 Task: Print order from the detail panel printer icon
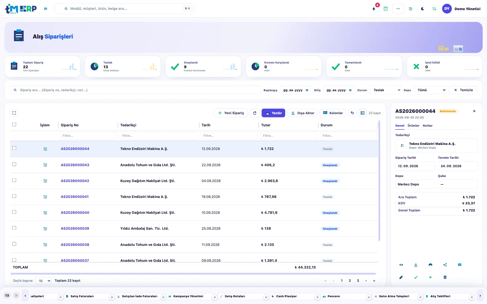430,265
